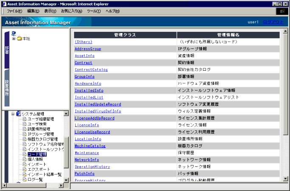Select ユーザ組織管理 in the tree
This screenshot has width=290, height=191.
pos(41,119)
